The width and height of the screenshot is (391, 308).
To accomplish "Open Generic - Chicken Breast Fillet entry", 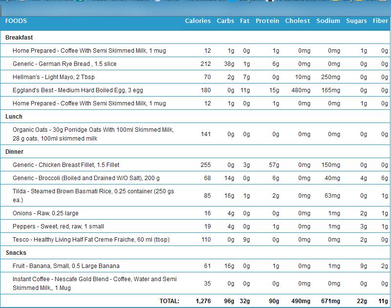I will (66, 165).
